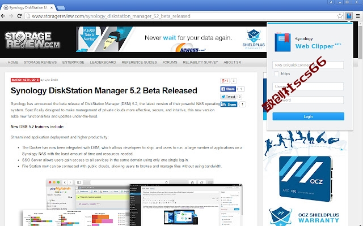
Task: Click the SSO Server bullet text
Action: (105, 160)
